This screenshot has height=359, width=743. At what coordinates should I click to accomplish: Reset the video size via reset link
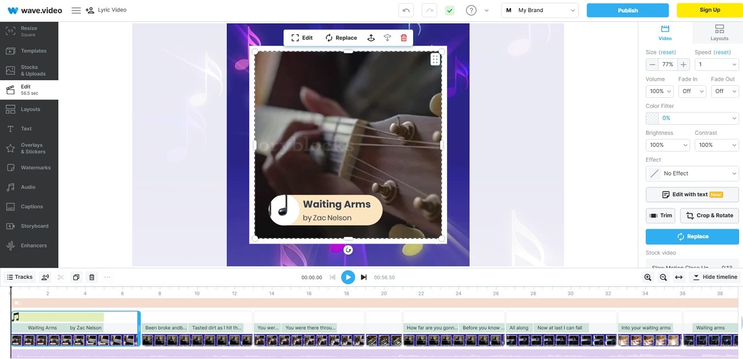pos(667,52)
